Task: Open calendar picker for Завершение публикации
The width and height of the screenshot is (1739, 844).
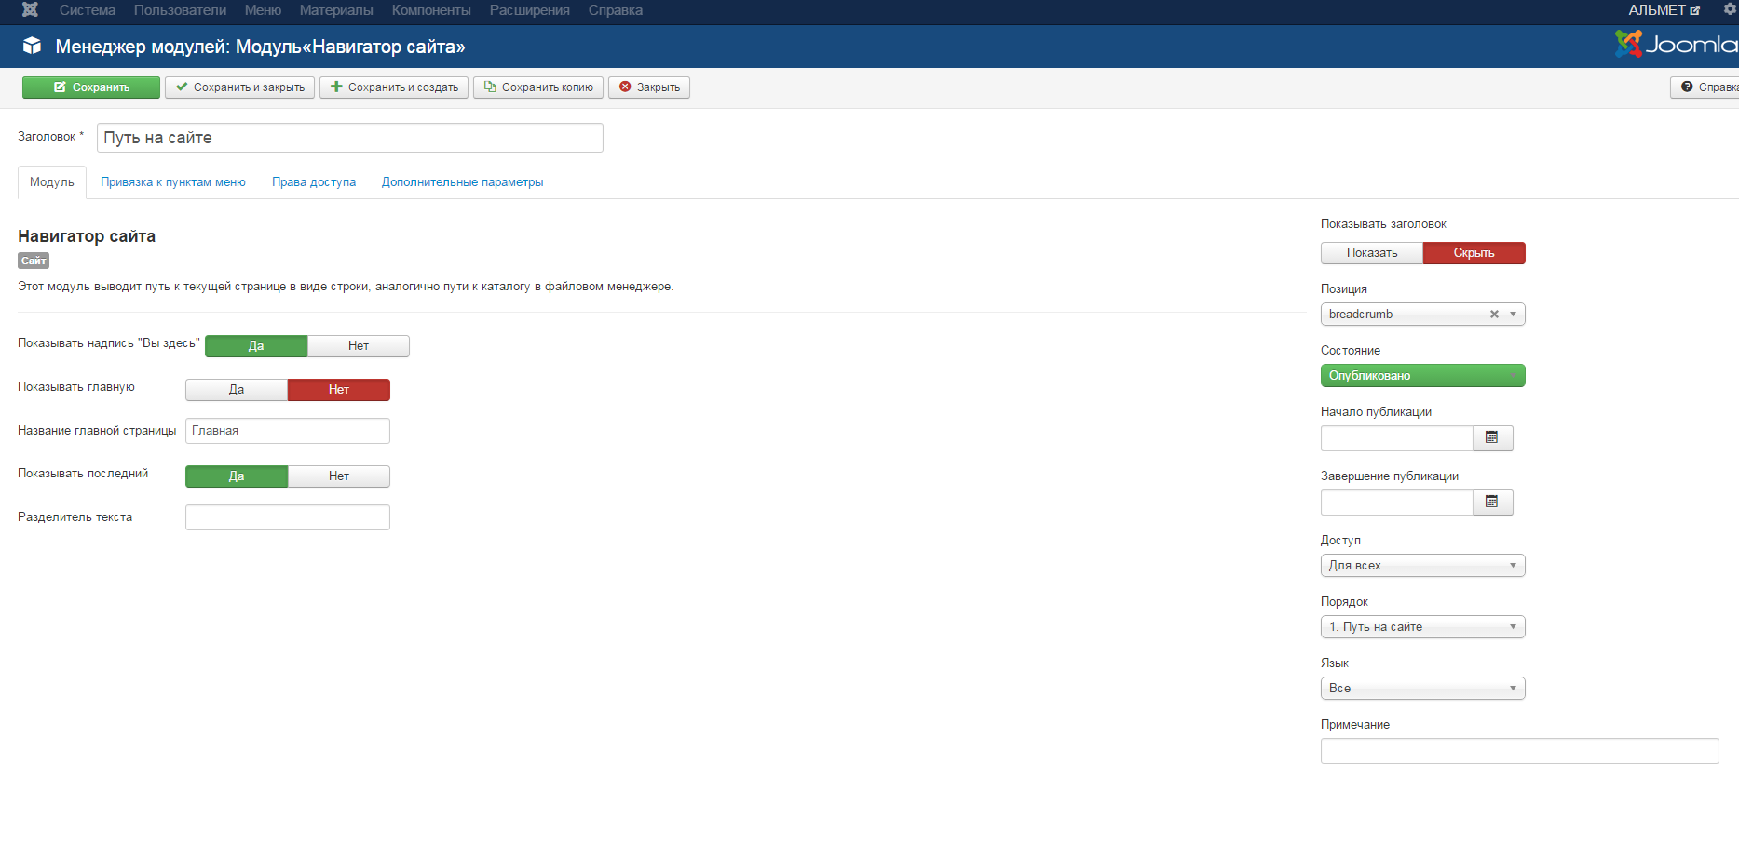Action: pos(1492,502)
